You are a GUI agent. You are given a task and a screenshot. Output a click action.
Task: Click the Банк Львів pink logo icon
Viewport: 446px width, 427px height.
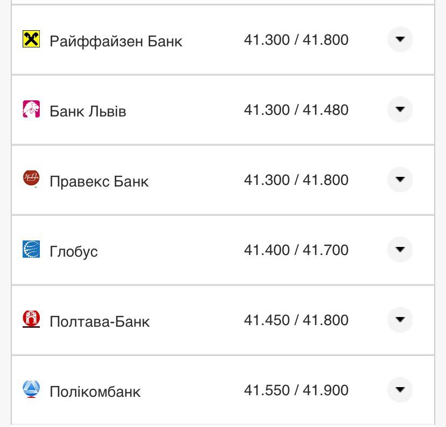pos(31,109)
